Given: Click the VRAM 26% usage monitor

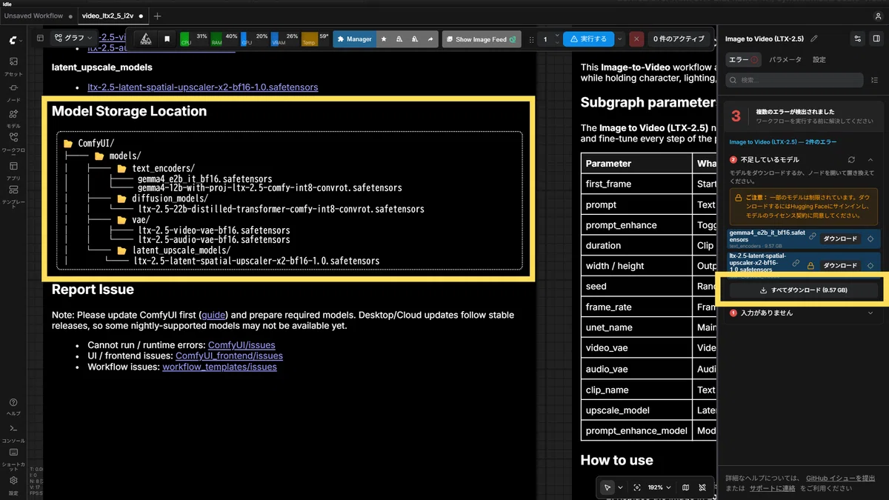Looking at the screenshot, I should tap(284, 39).
